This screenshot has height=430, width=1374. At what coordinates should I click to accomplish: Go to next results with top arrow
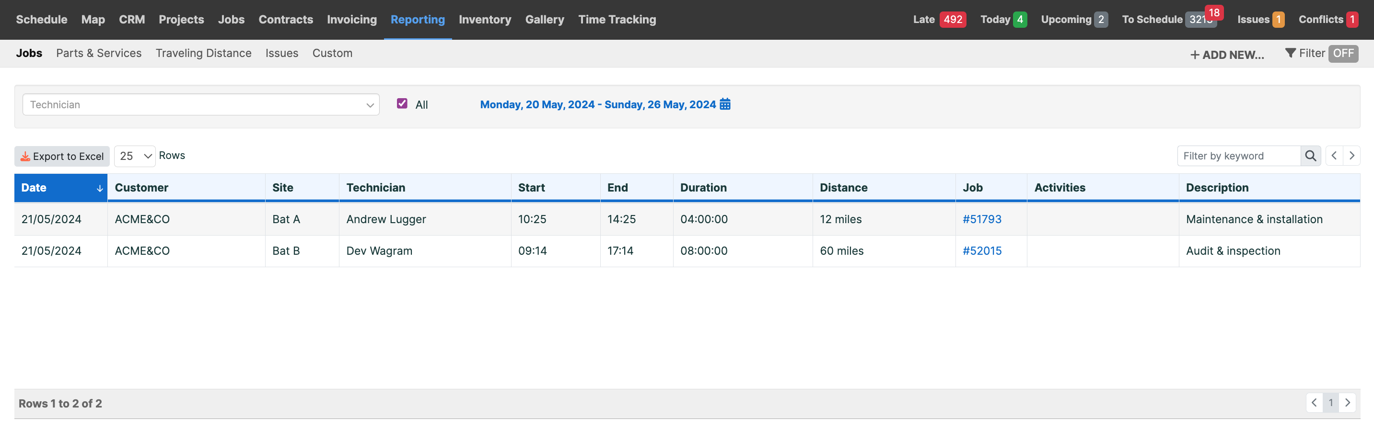(x=1351, y=156)
